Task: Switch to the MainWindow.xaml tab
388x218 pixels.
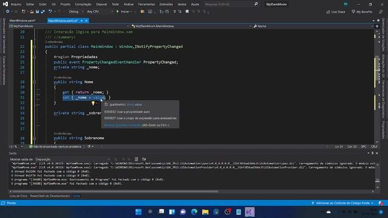Action: (x=22, y=21)
